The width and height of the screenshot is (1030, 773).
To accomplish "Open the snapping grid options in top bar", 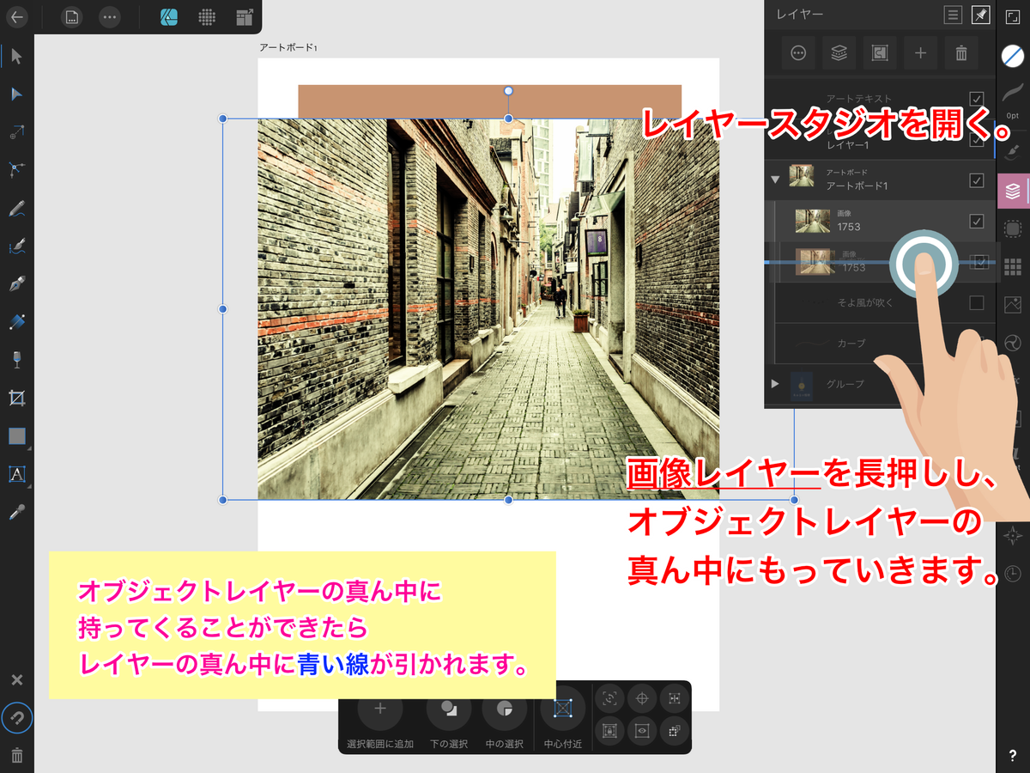I will (x=205, y=16).
